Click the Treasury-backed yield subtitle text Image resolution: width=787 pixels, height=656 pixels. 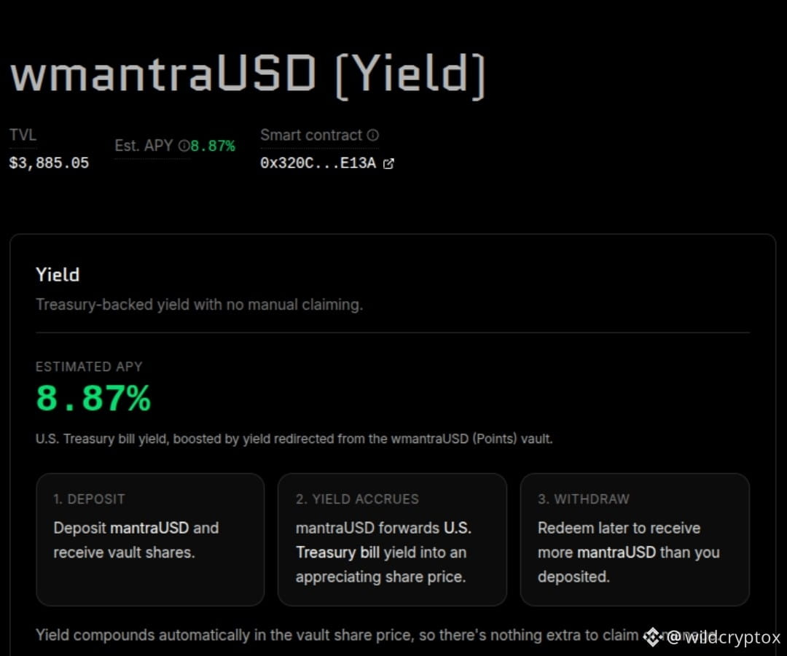(199, 305)
